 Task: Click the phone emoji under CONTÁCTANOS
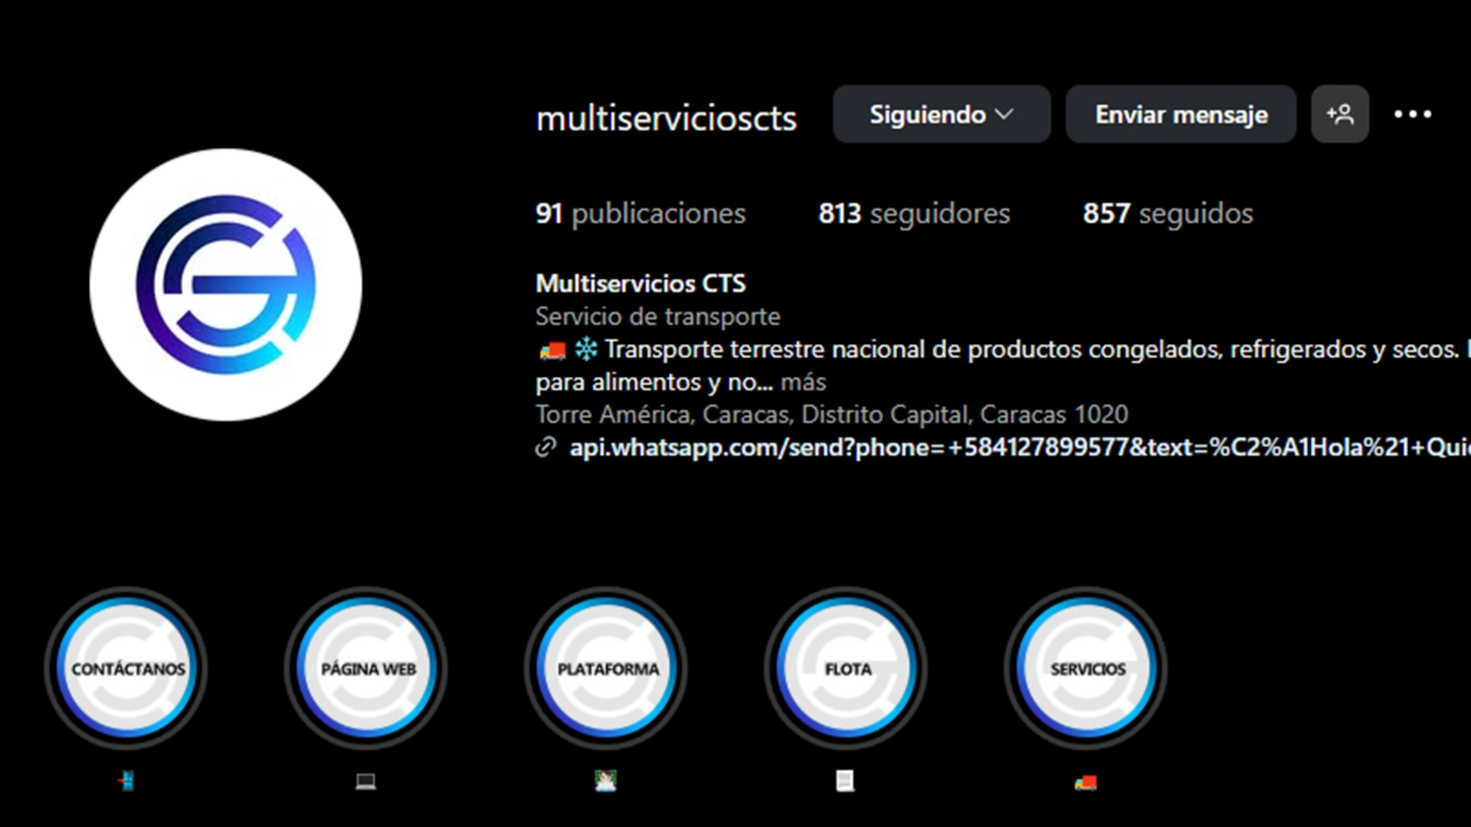127,781
